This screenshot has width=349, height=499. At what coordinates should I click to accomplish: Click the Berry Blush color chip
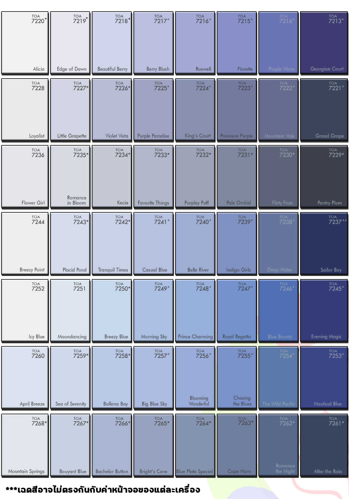pos(153,43)
